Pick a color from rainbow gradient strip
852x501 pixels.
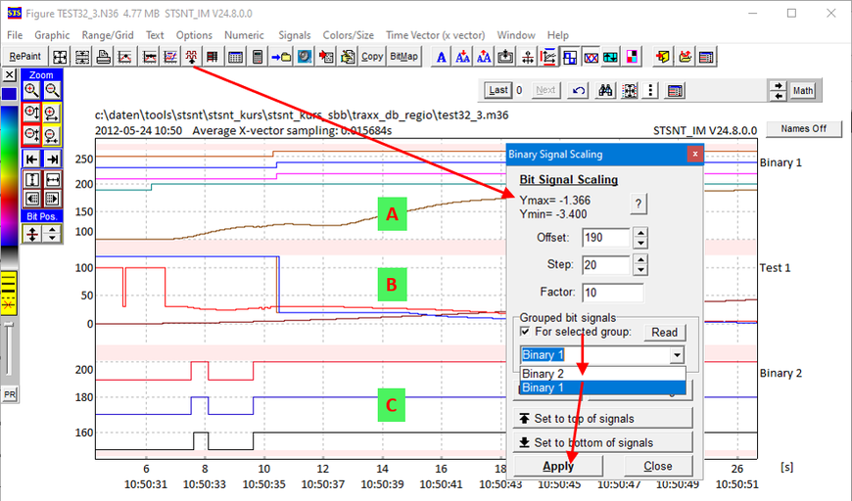pos(9,174)
